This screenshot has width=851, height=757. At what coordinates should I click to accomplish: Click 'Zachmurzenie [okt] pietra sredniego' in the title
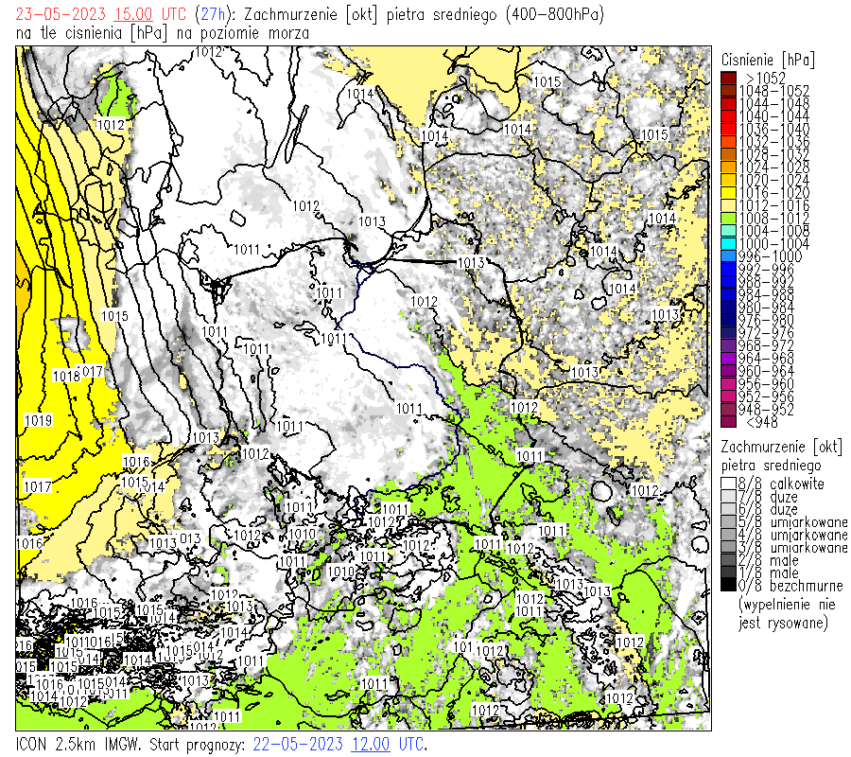(x=371, y=14)
